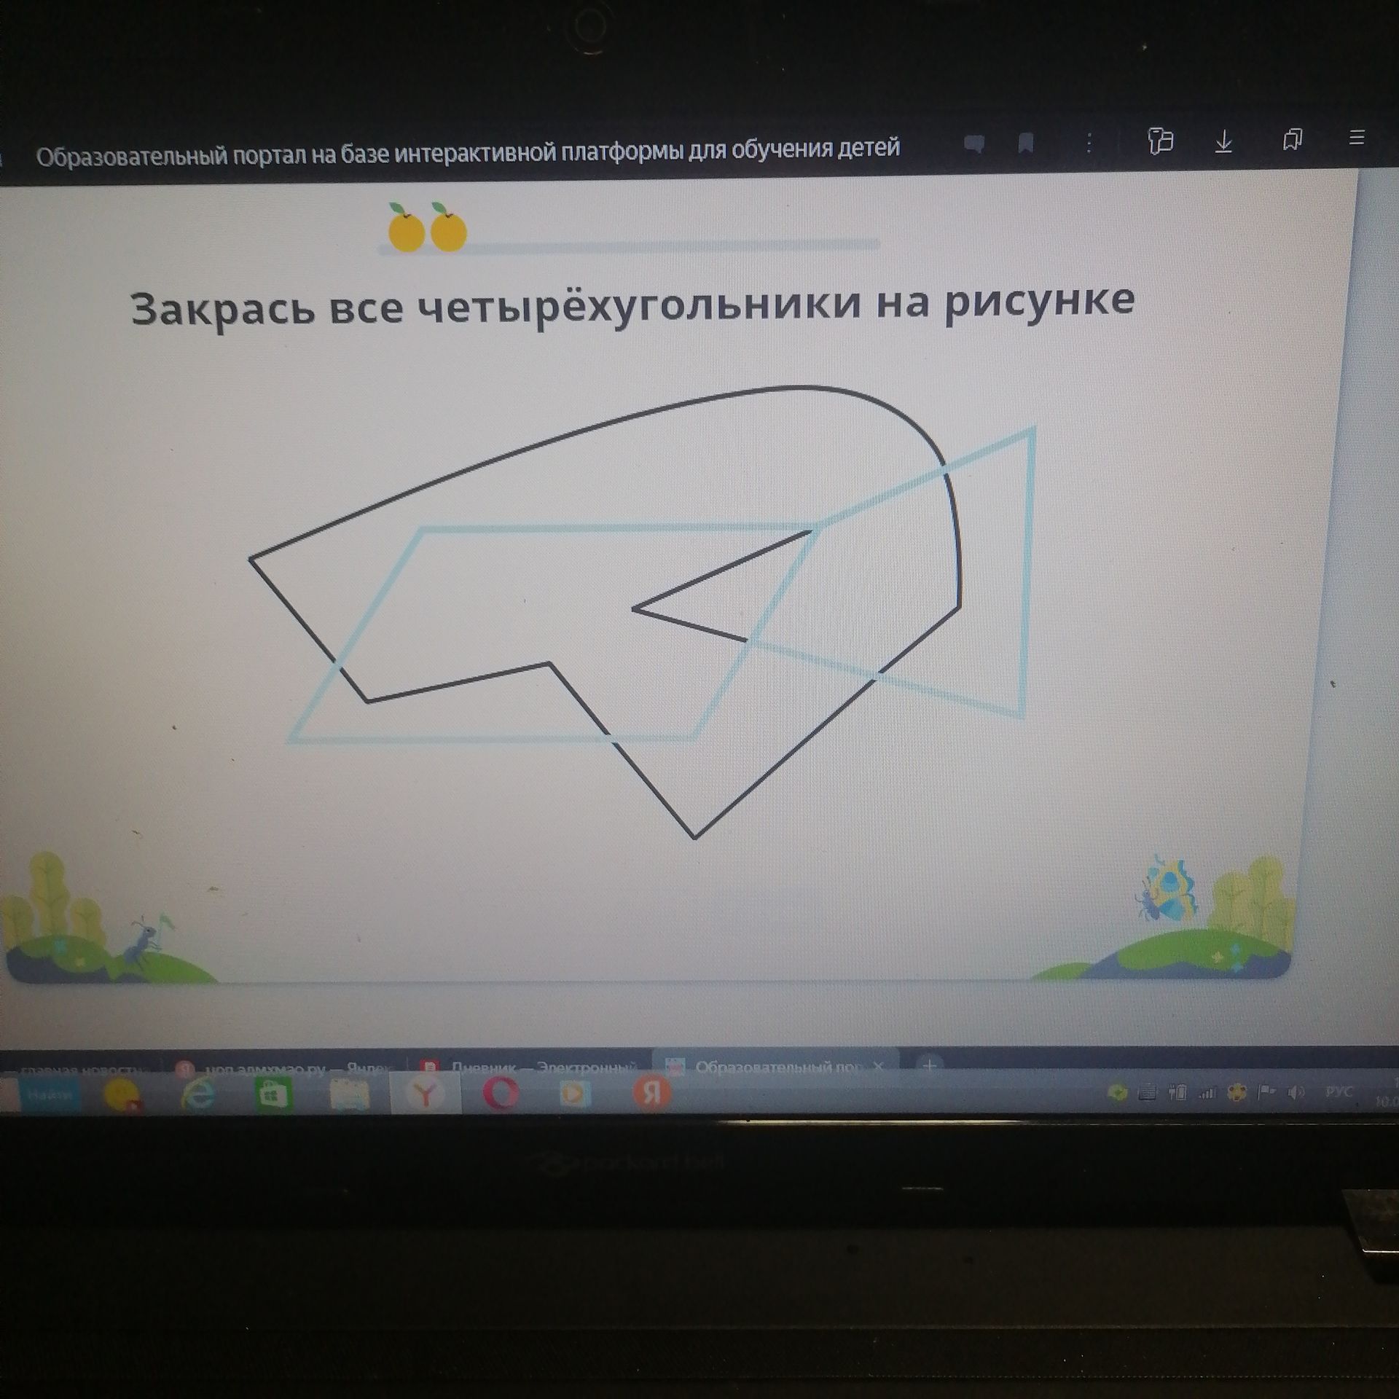Open a new browser tab

click(928, 1065)
